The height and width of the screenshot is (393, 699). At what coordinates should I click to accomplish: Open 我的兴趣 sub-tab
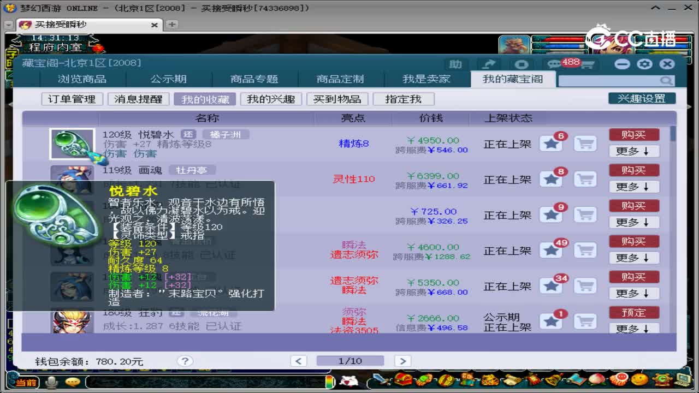point(271,99)
